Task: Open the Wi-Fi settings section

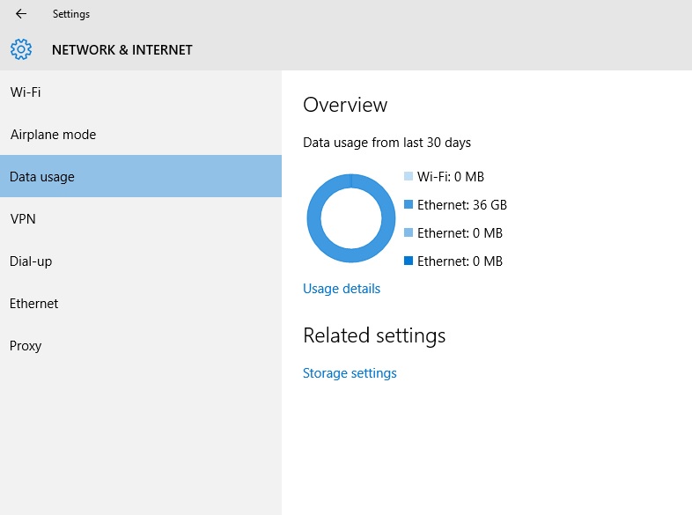Action: pyautogui.click(x=141, y=92)
